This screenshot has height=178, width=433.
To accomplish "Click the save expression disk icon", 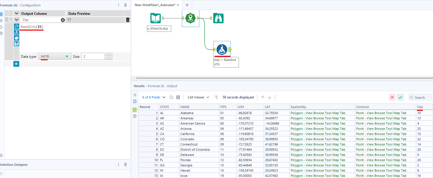I will (17, 44).
